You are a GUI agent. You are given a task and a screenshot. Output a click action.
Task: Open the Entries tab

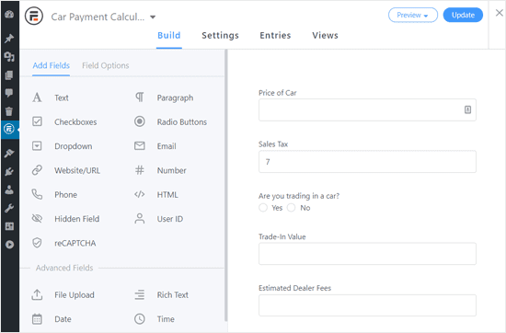pyautogui.click(x=275, y=35)
